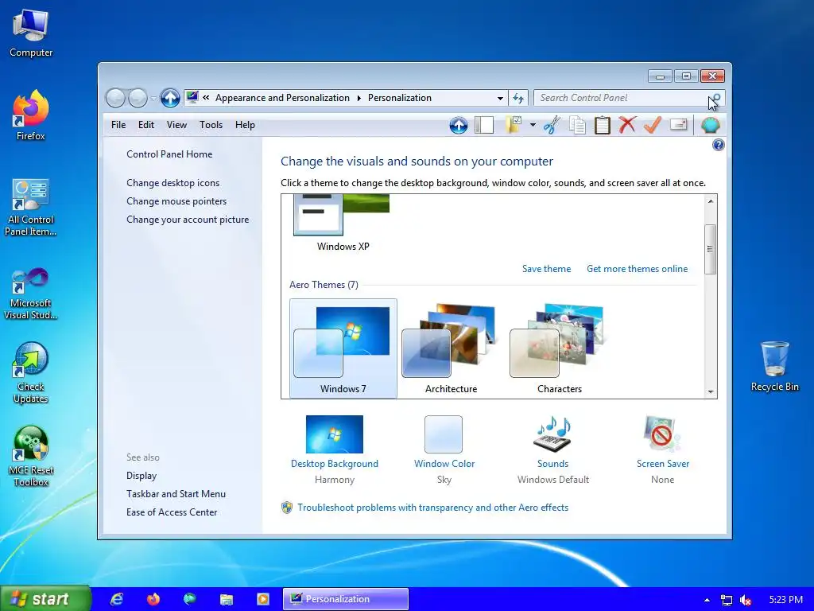Select the Check Updates desktop shortcut
The height and width of the screenshot is (611, 814).
pyautogui.click(x=31, y=373)
